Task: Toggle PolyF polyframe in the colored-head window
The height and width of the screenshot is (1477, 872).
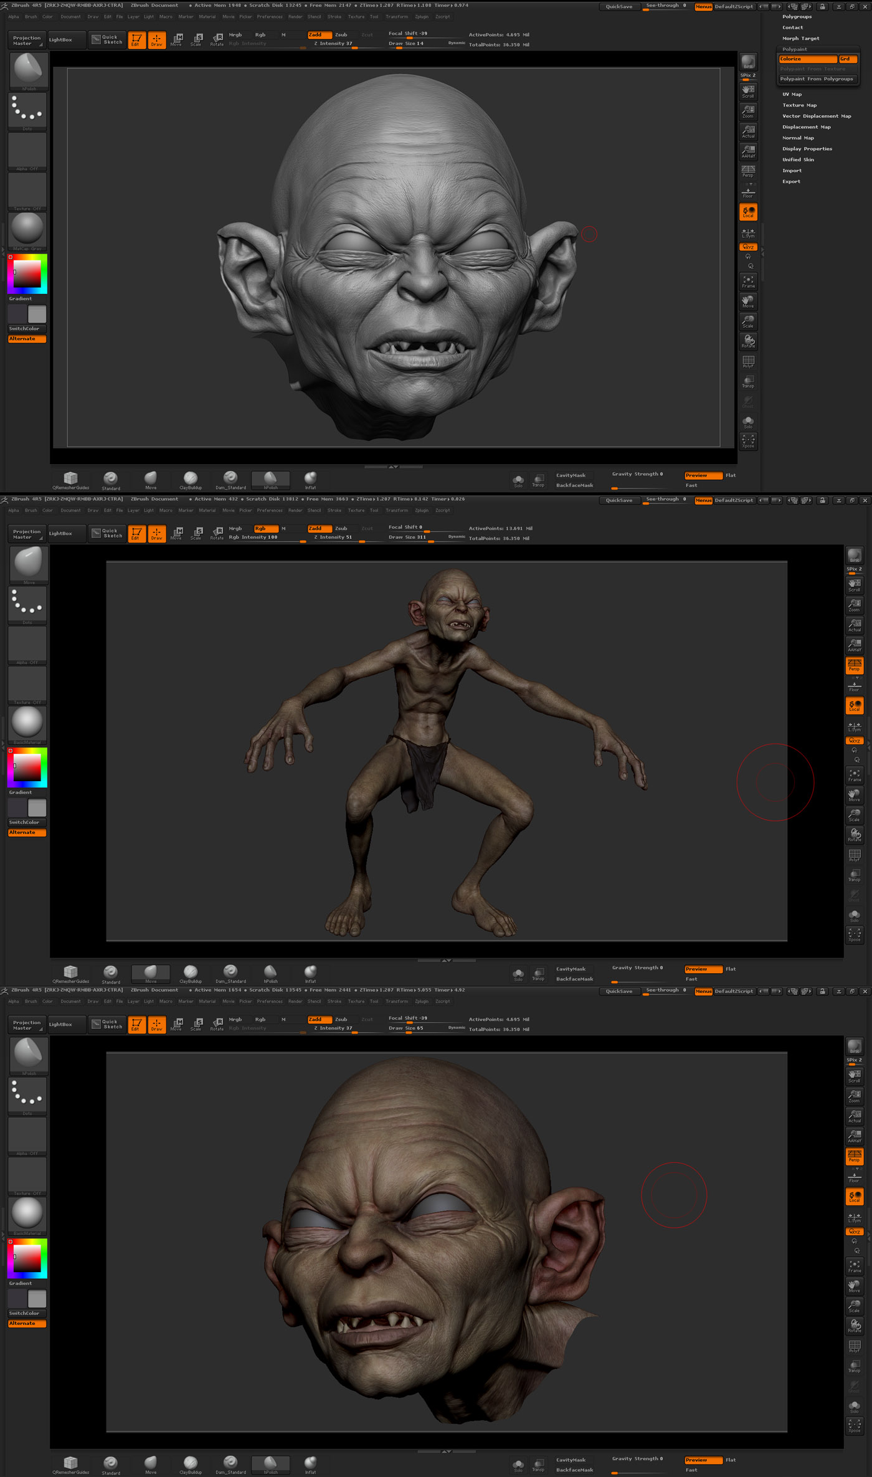Action: [x=855, y=1346]
